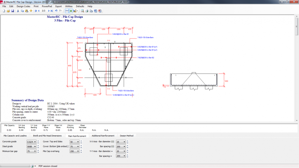The image size is (299, 168).
Task: Add new item with yellow plus icon
Action: (x=31, y=11)
